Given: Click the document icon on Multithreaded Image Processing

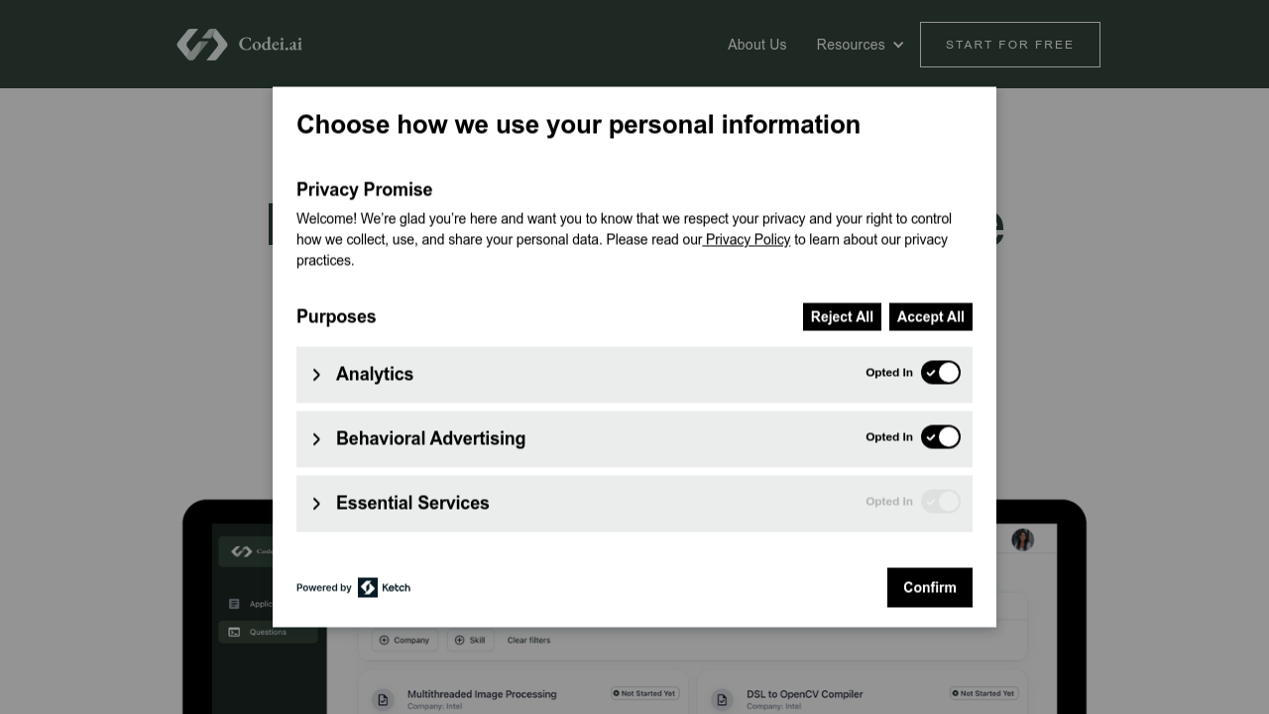Looking at the screenshot, I should tap(383, 699).
